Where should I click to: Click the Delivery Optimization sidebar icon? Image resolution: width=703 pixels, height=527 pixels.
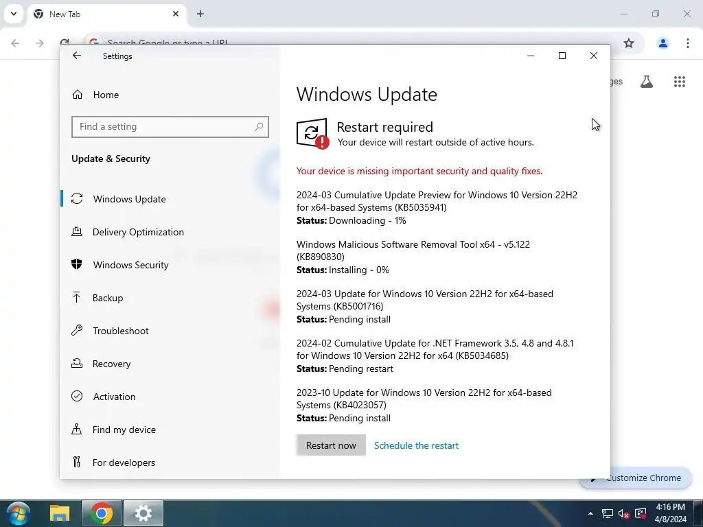[77, 232]
